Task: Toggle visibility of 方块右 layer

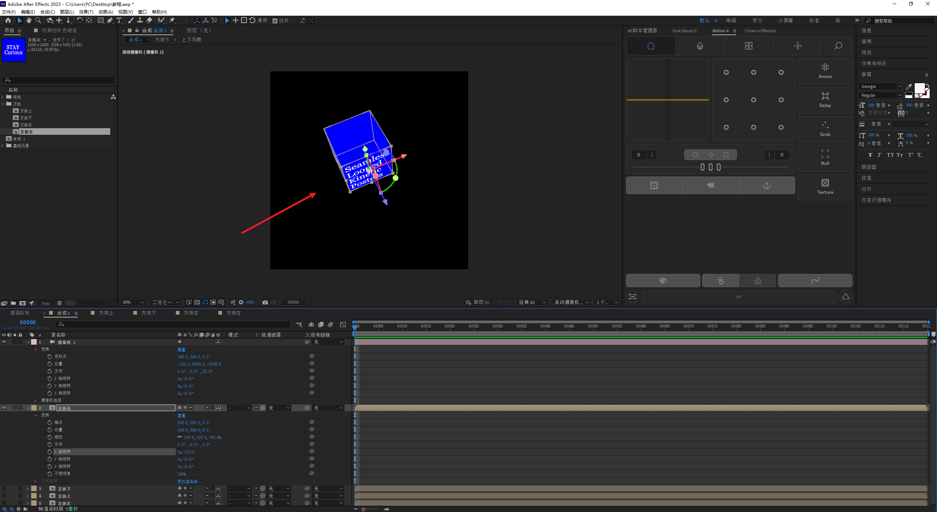Action: 4,408
